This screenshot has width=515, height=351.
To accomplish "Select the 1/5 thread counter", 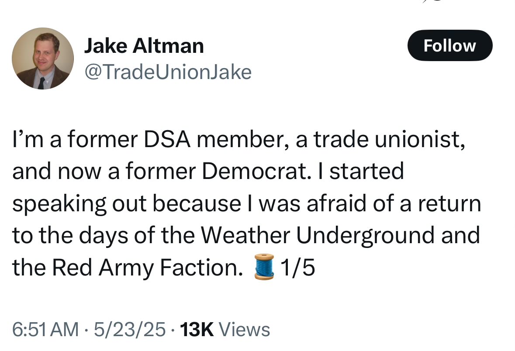I will [x=297, y=267].
